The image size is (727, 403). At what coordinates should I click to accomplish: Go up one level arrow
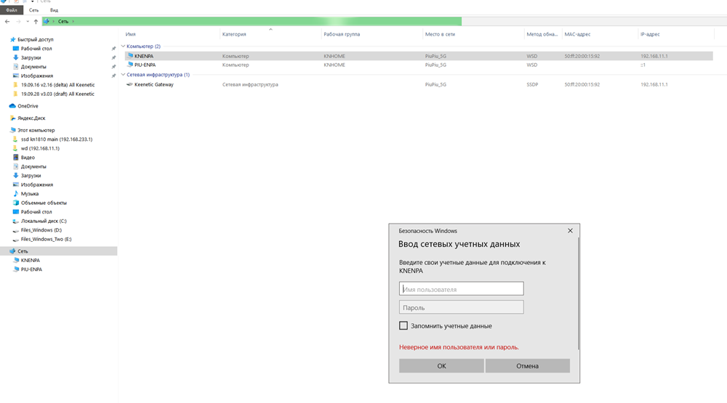coord(36,21)
